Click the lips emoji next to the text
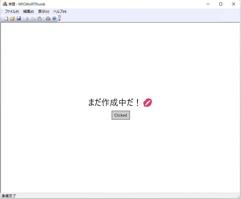Image resolution: width=241 pixels, height=199 pixels. click(x=147, y=102)
